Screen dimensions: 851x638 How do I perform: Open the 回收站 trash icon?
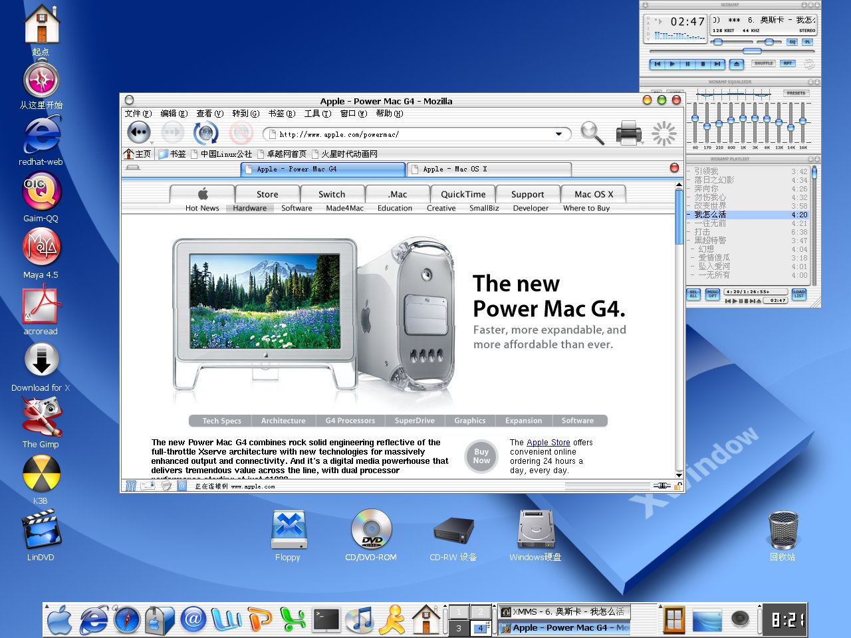point(783,530)
